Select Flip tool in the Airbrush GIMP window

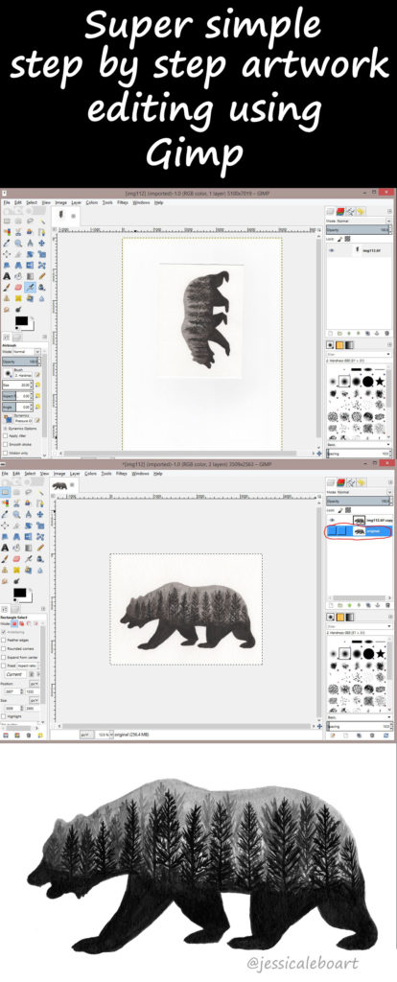[x=30, y=266]
